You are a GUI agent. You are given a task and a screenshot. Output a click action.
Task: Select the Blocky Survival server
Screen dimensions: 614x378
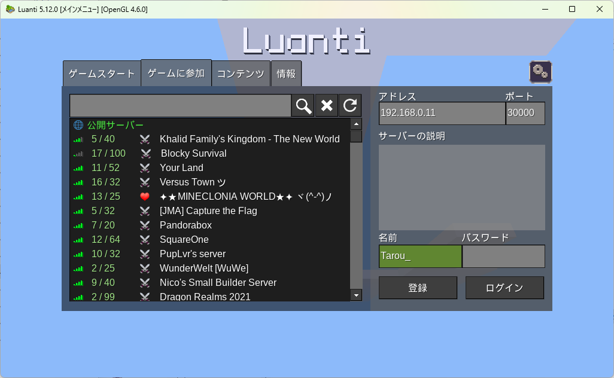[210, 153]
